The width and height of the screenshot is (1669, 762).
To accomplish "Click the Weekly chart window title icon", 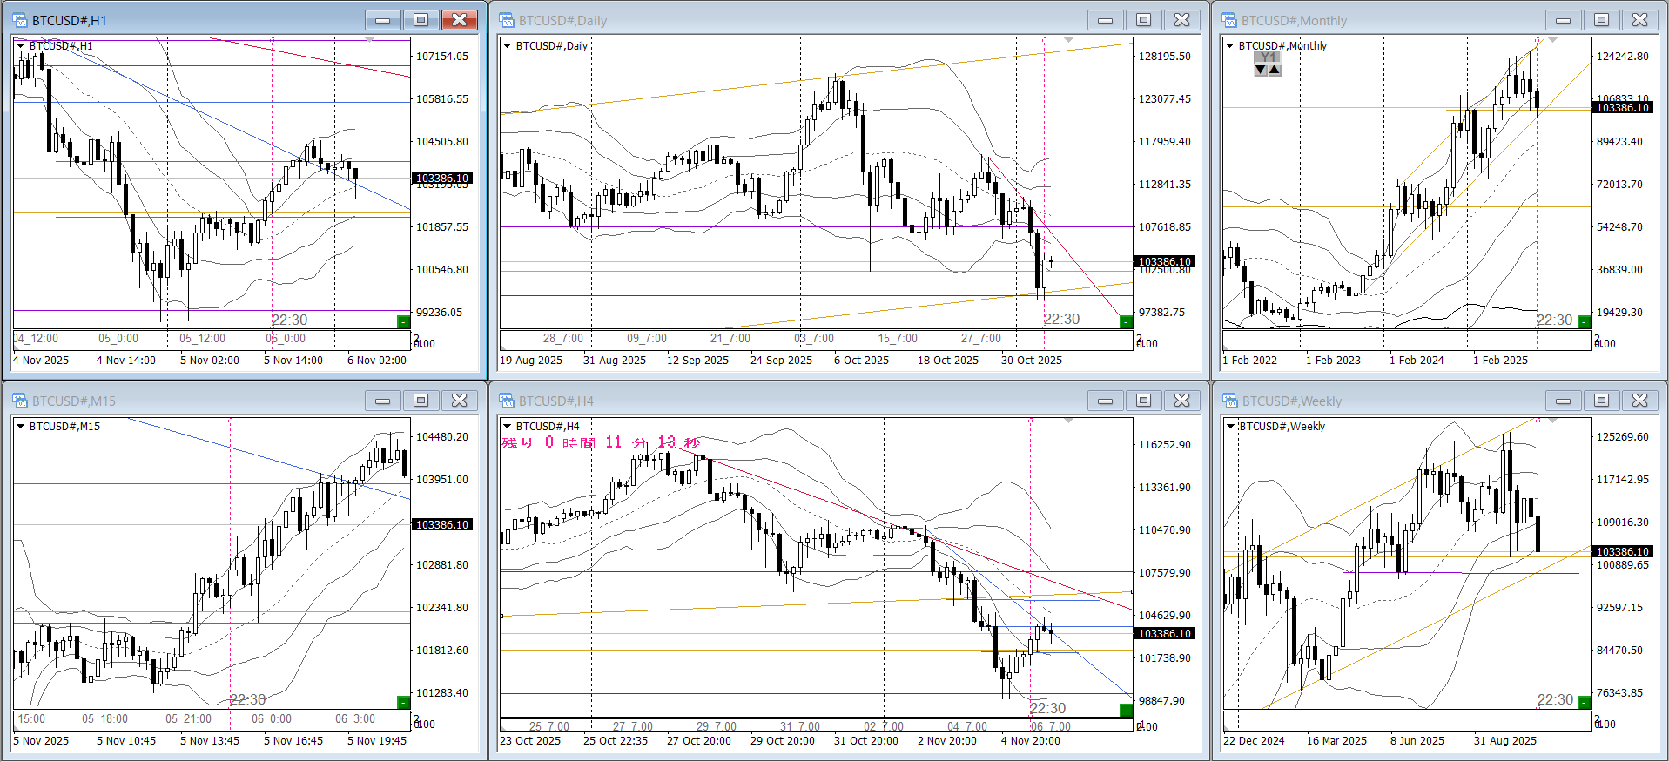I will pyautogui.click(x=1229, y=401).
